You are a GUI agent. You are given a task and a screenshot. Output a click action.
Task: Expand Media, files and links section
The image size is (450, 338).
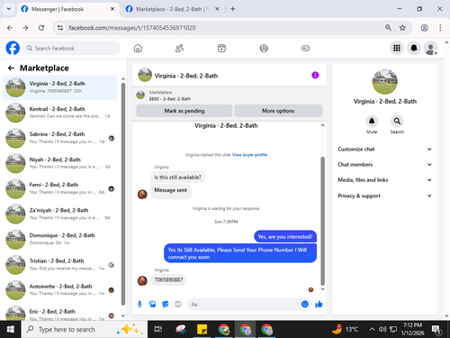point(384,180)
